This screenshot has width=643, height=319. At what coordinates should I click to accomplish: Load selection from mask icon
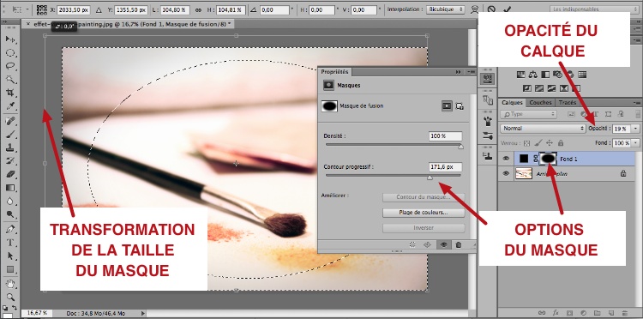coord(412,244)
